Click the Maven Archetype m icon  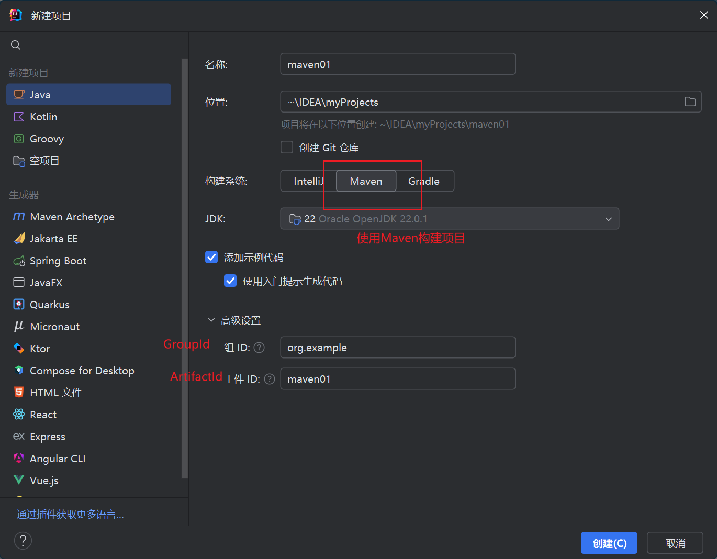coord(19,217)
